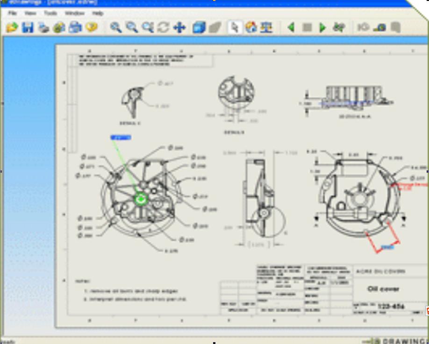The image size is (429, 344).
Task: Select the Zoom to Fit magnifier icon
Action: [115, 28]
